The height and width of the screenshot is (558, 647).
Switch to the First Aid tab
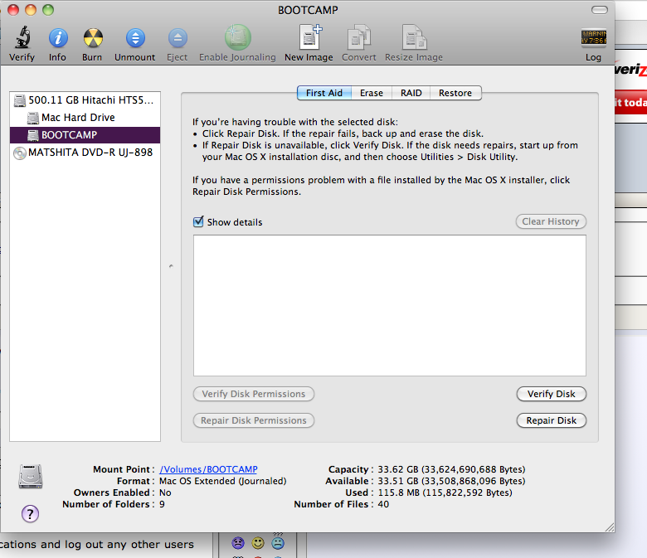click(x=324, y=93)
